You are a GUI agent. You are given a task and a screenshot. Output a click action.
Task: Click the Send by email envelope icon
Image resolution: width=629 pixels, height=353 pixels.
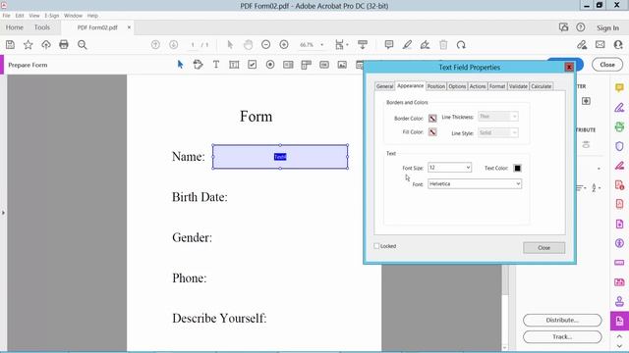[600, 45]
